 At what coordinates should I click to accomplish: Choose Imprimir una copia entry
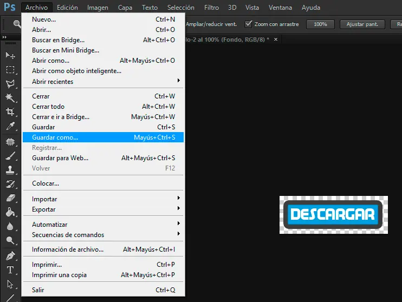(103, 275)
